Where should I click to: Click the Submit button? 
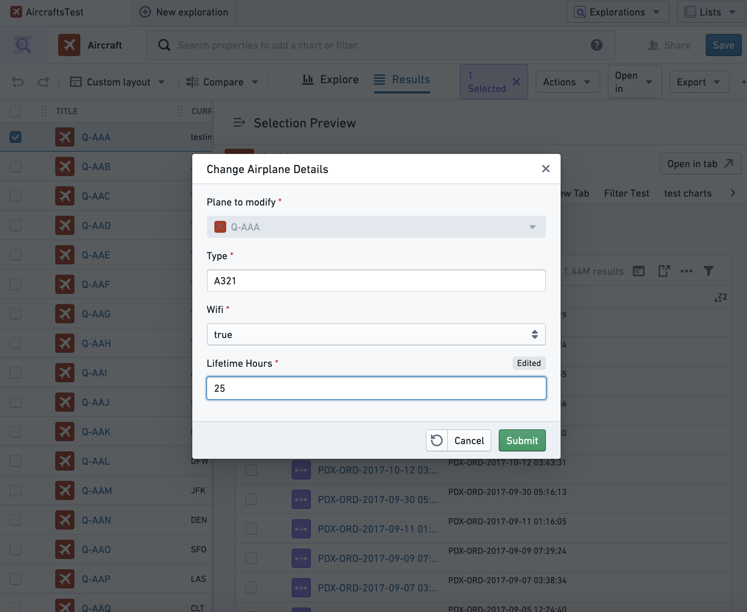tap(522, 440)
